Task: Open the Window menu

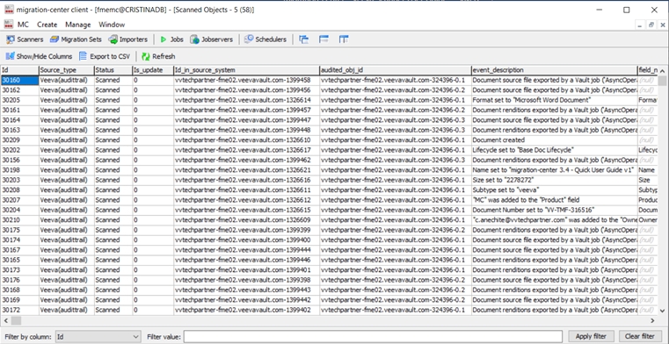Action: pyautogui.click(x=112, y=25)
